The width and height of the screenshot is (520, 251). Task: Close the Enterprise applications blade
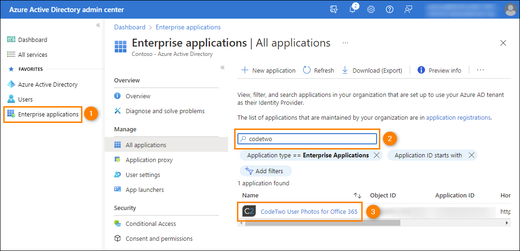(x=503, y=43)
